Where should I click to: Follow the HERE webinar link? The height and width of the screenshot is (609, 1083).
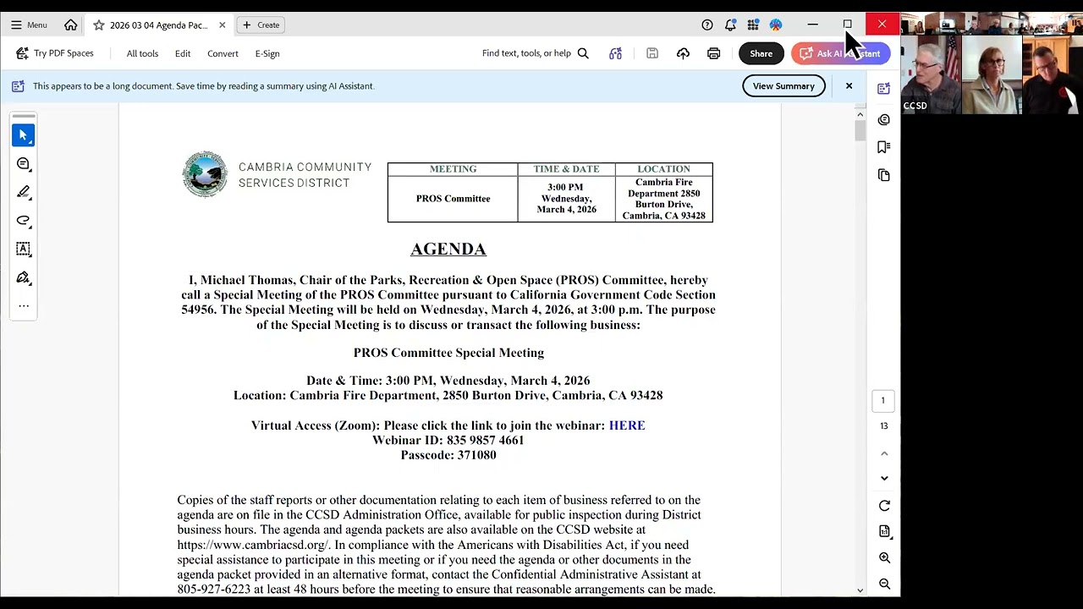(627, 425)
